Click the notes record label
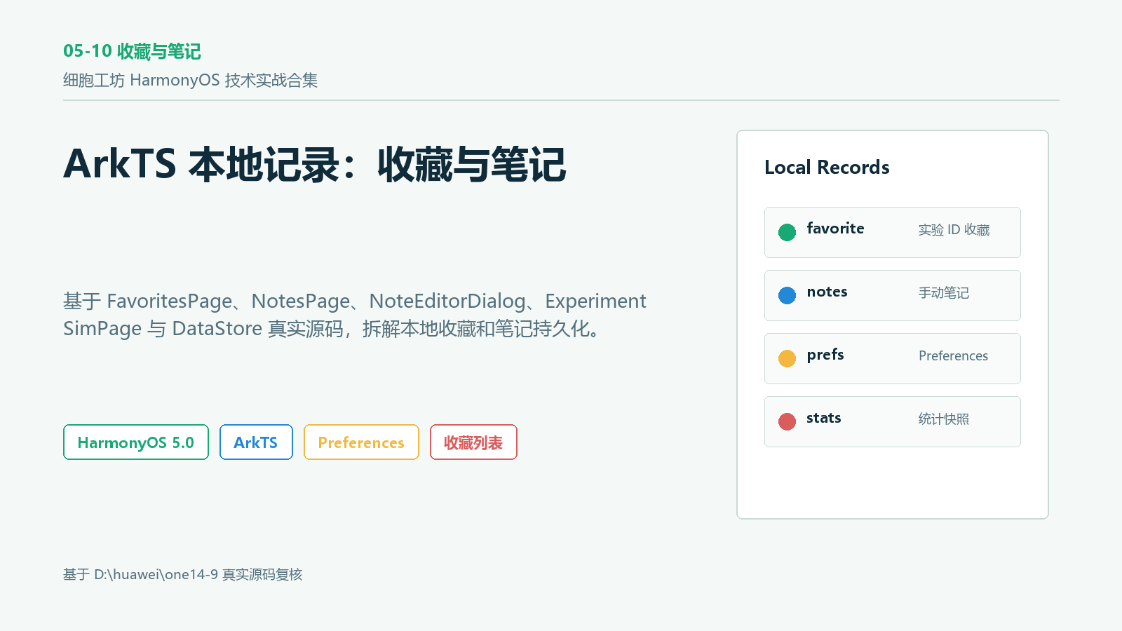 [827, 292]
